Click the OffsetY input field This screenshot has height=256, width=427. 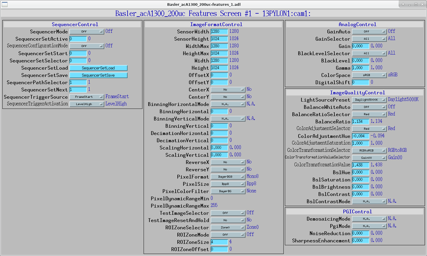pyautogui.click(x=219, y=82)
